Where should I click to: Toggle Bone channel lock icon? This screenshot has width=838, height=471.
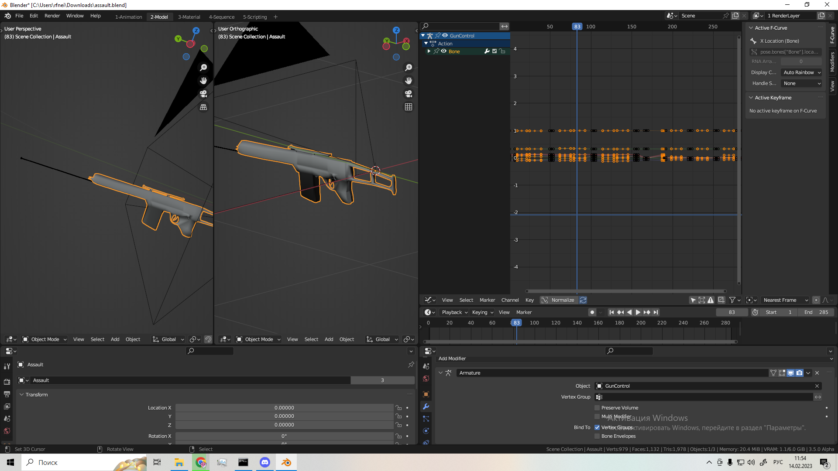pos(502,51)
